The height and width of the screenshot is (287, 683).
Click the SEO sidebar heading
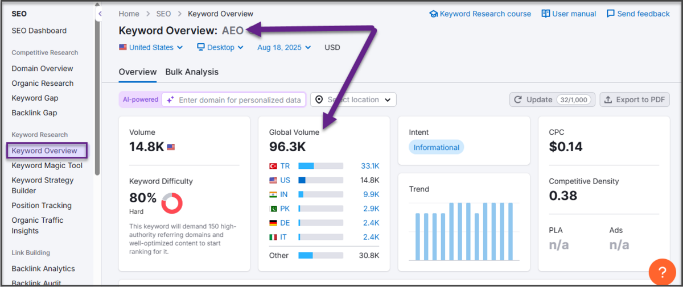click(x=19, y=14)
